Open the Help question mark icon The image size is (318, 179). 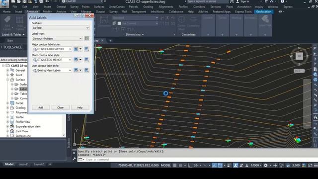click(x=282, y=1)
